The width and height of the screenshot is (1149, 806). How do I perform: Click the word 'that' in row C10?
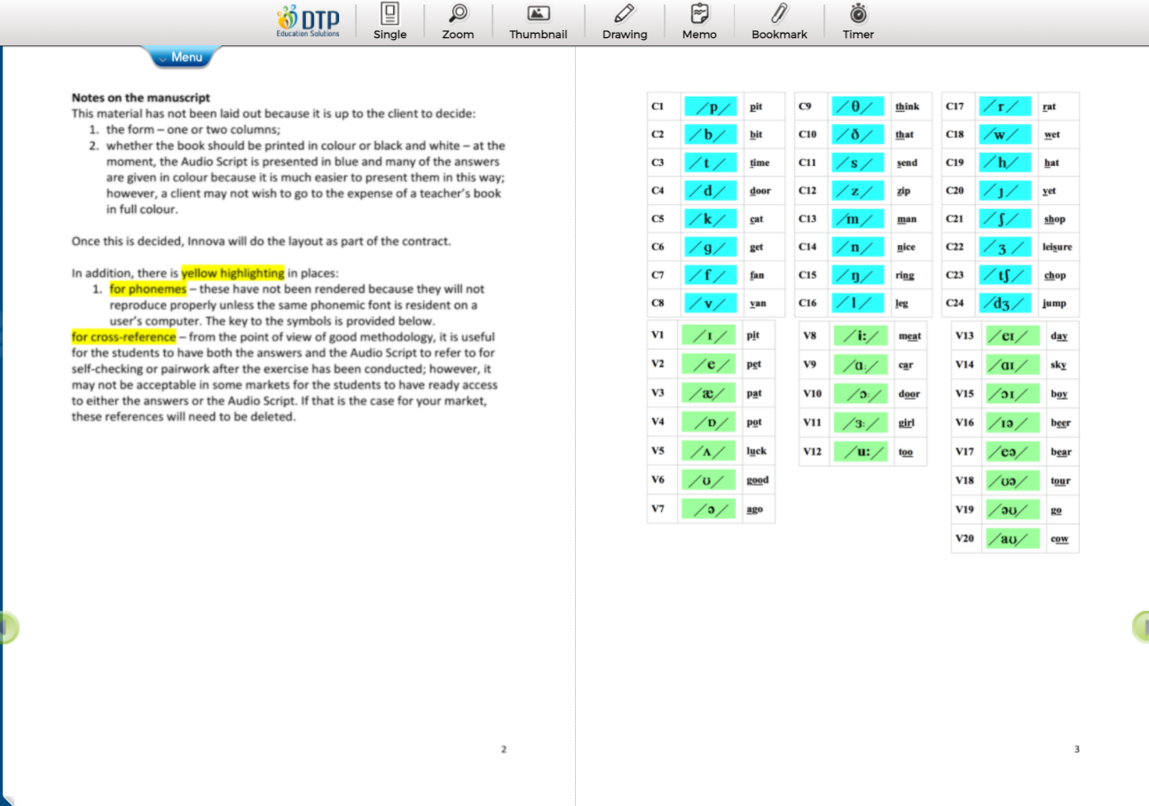(904, 135)
